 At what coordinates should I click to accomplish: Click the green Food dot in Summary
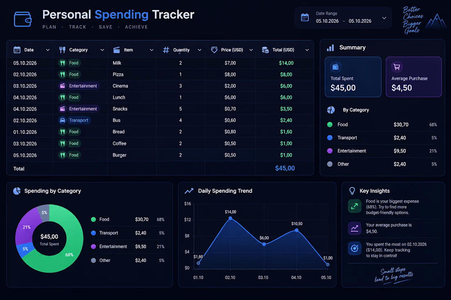click(x=330, y=124)
